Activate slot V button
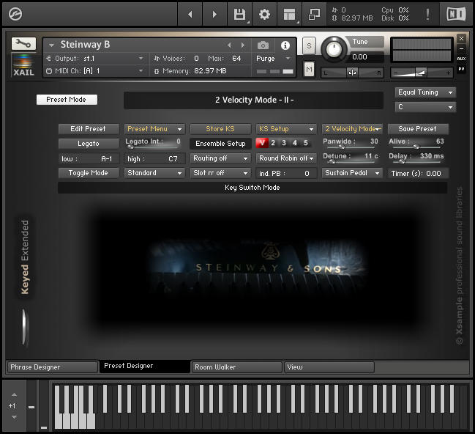The image size is (475, 434). click(x=262, y=143)
